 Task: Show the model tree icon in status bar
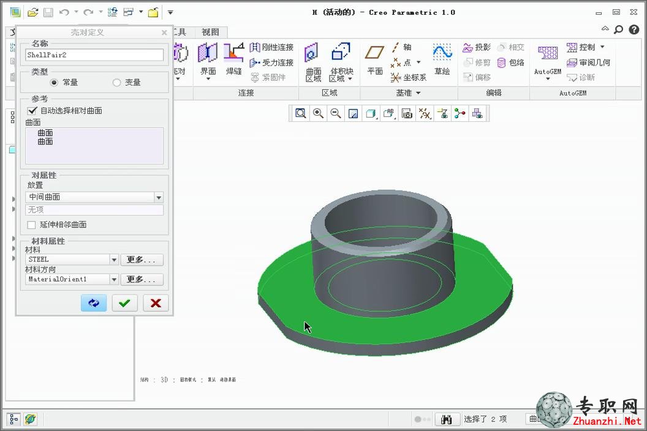[x=13, y=419]
